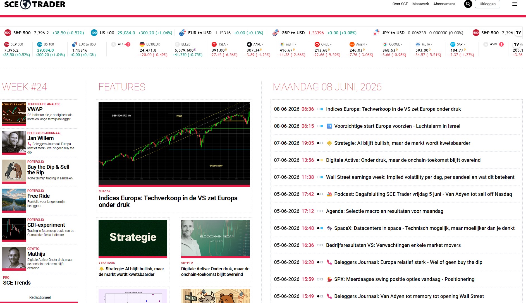Click the SAP logo icon
The image size is (526, 303).
pos(453,44)
